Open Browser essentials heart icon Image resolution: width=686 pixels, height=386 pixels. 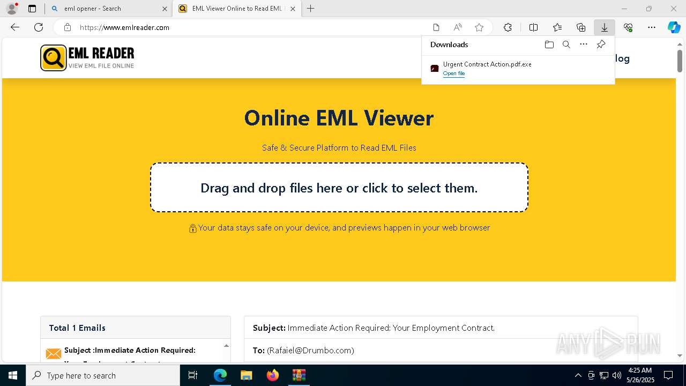[628, 27]
